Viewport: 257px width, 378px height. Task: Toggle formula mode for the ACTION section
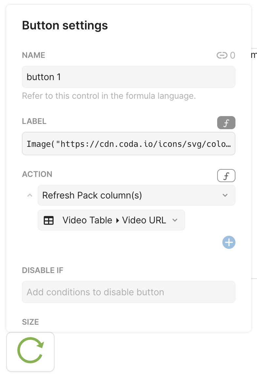pos(226,176)
